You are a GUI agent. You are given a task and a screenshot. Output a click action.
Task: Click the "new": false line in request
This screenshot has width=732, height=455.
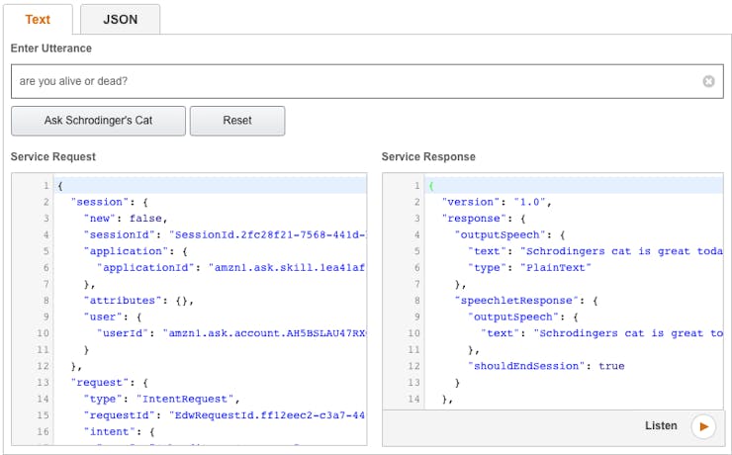pos(126,219)
